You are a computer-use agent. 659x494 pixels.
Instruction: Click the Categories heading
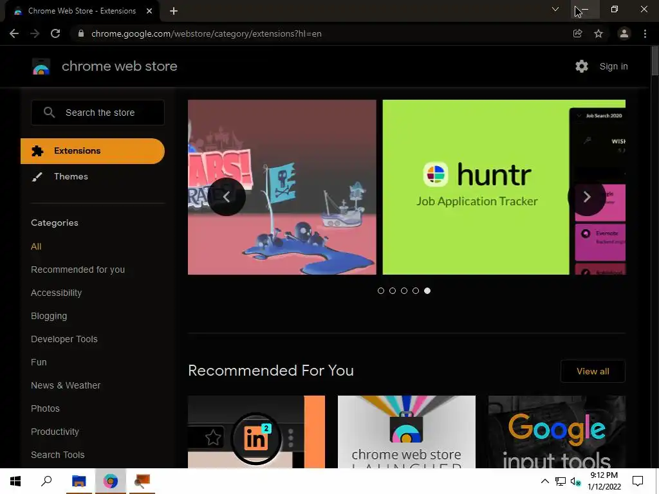click(55, 223)
